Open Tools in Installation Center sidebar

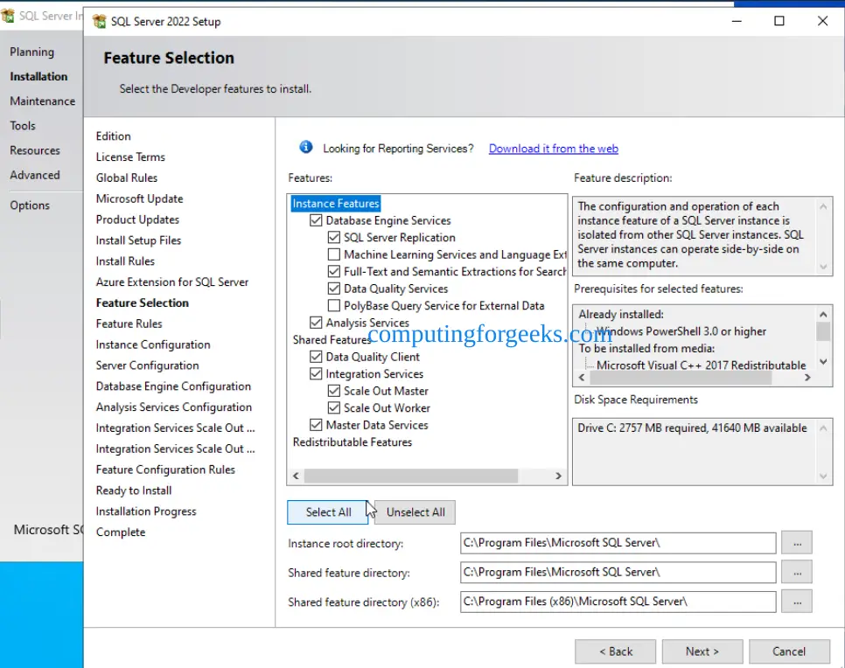(23, 126)
